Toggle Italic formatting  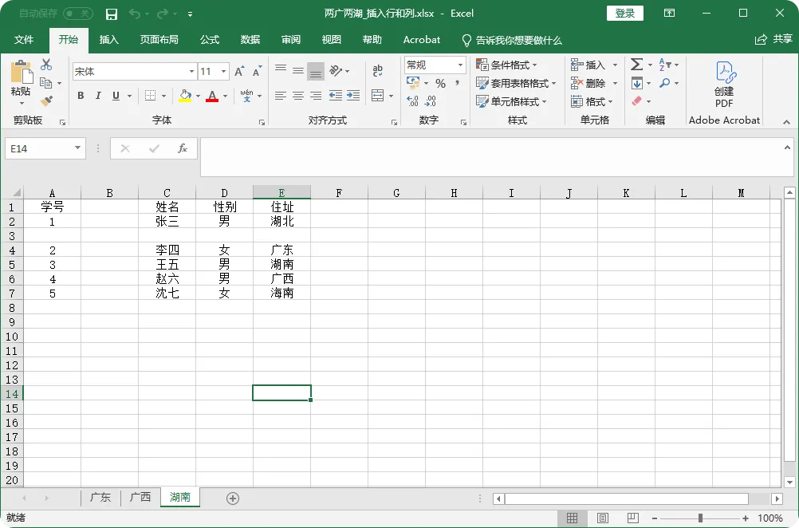98,95
